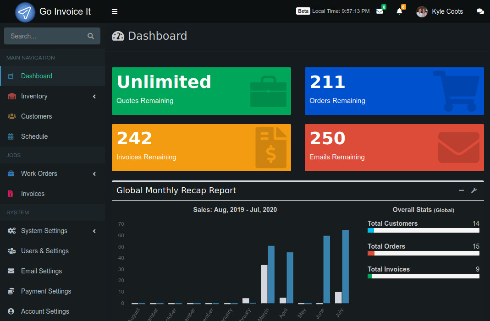Click the wrench icon in Recap Report

point(474,190)
